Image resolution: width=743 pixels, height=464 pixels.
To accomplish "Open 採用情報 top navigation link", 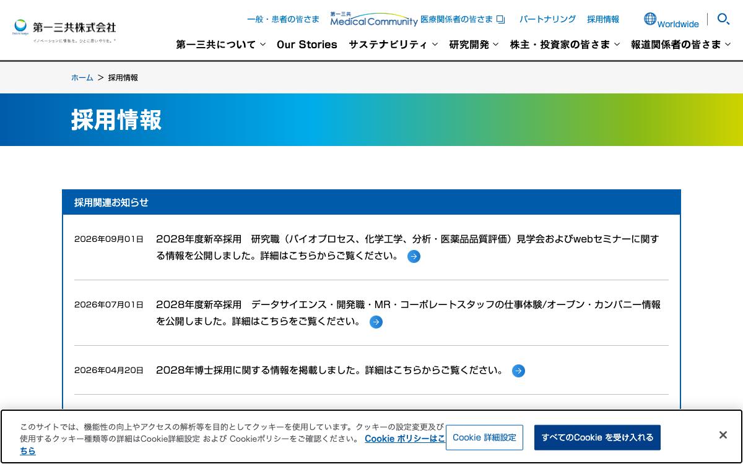I will click(x=603, y=19).
